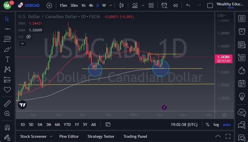
Task: Select the 4h timeframe
Action: pyautogui.click(x=91, y=6)
